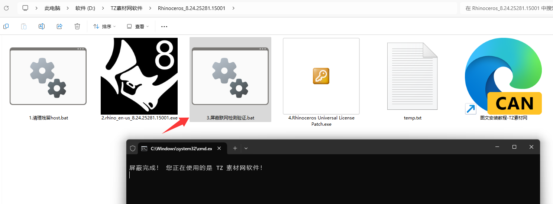Expand the chevron after TZ素材网软件
This screenshot has height=204, width=553.
pyautogui.click(x=150, y=8)
